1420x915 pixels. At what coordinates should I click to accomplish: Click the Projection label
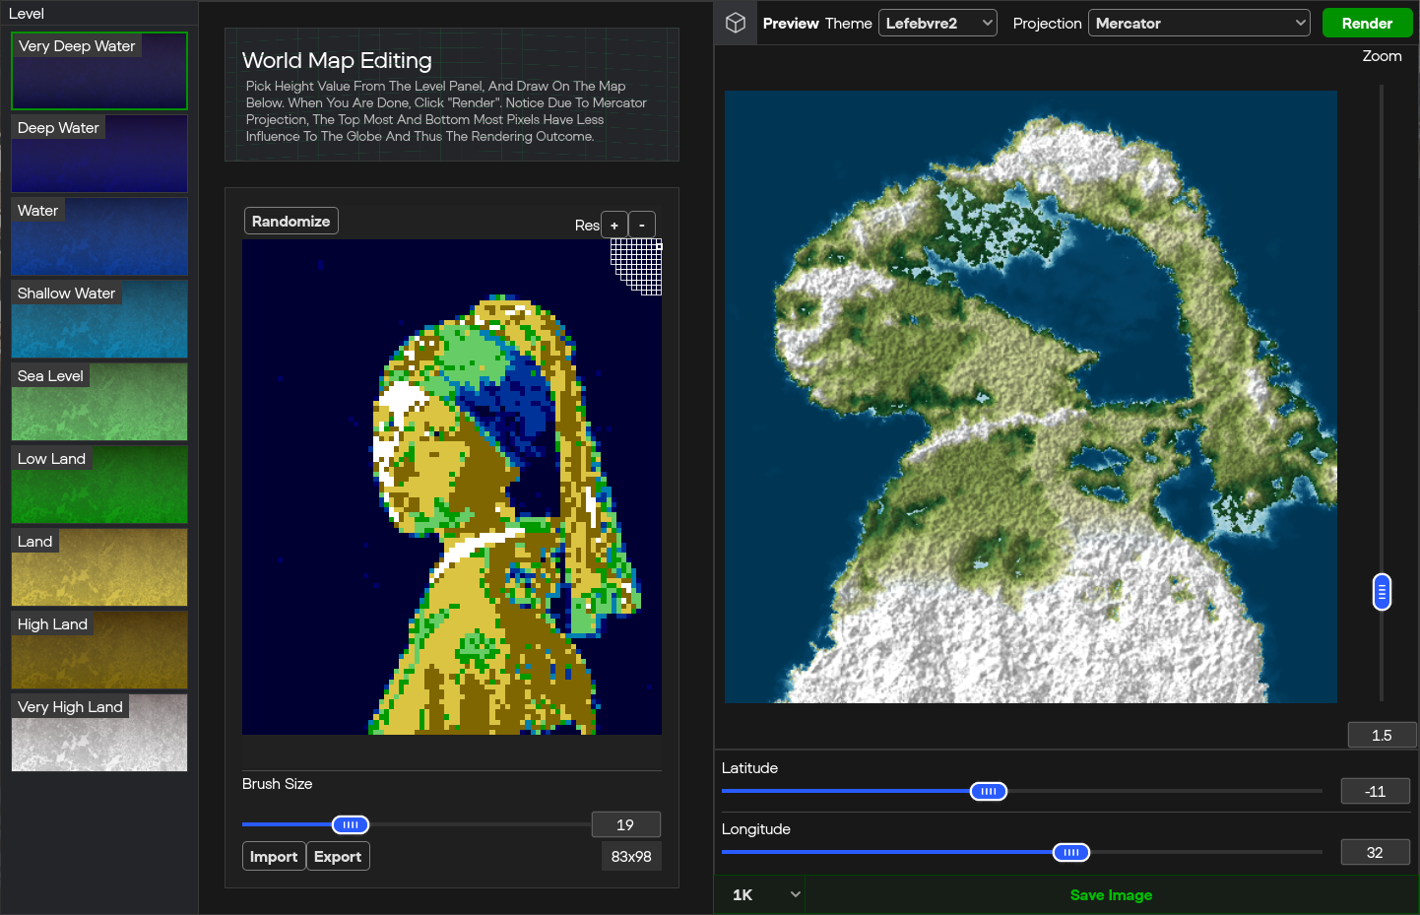click(1048, 23)
